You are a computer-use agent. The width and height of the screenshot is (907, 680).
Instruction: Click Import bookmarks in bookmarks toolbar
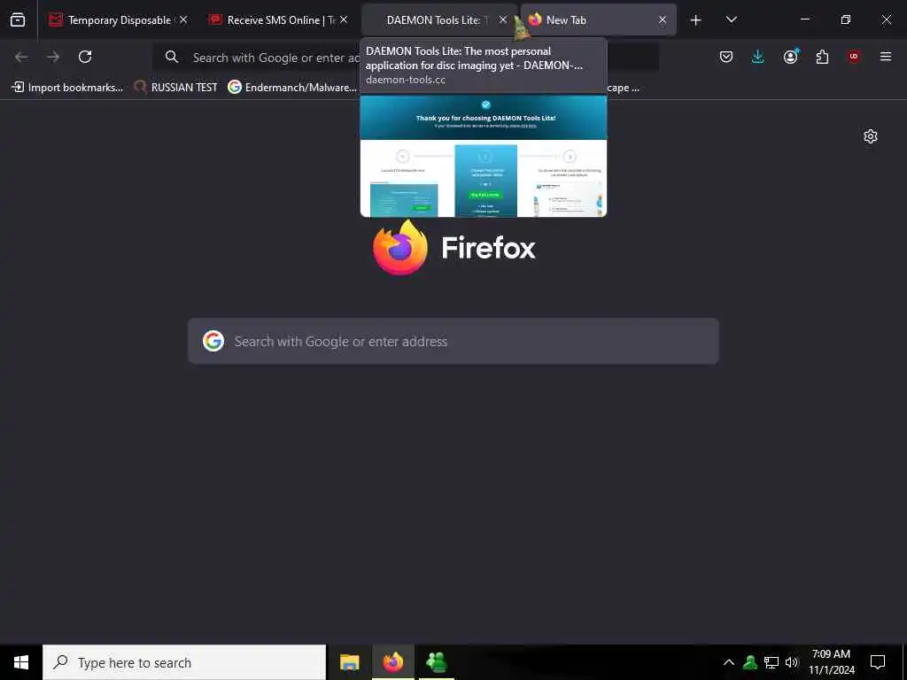pos(67,88)
